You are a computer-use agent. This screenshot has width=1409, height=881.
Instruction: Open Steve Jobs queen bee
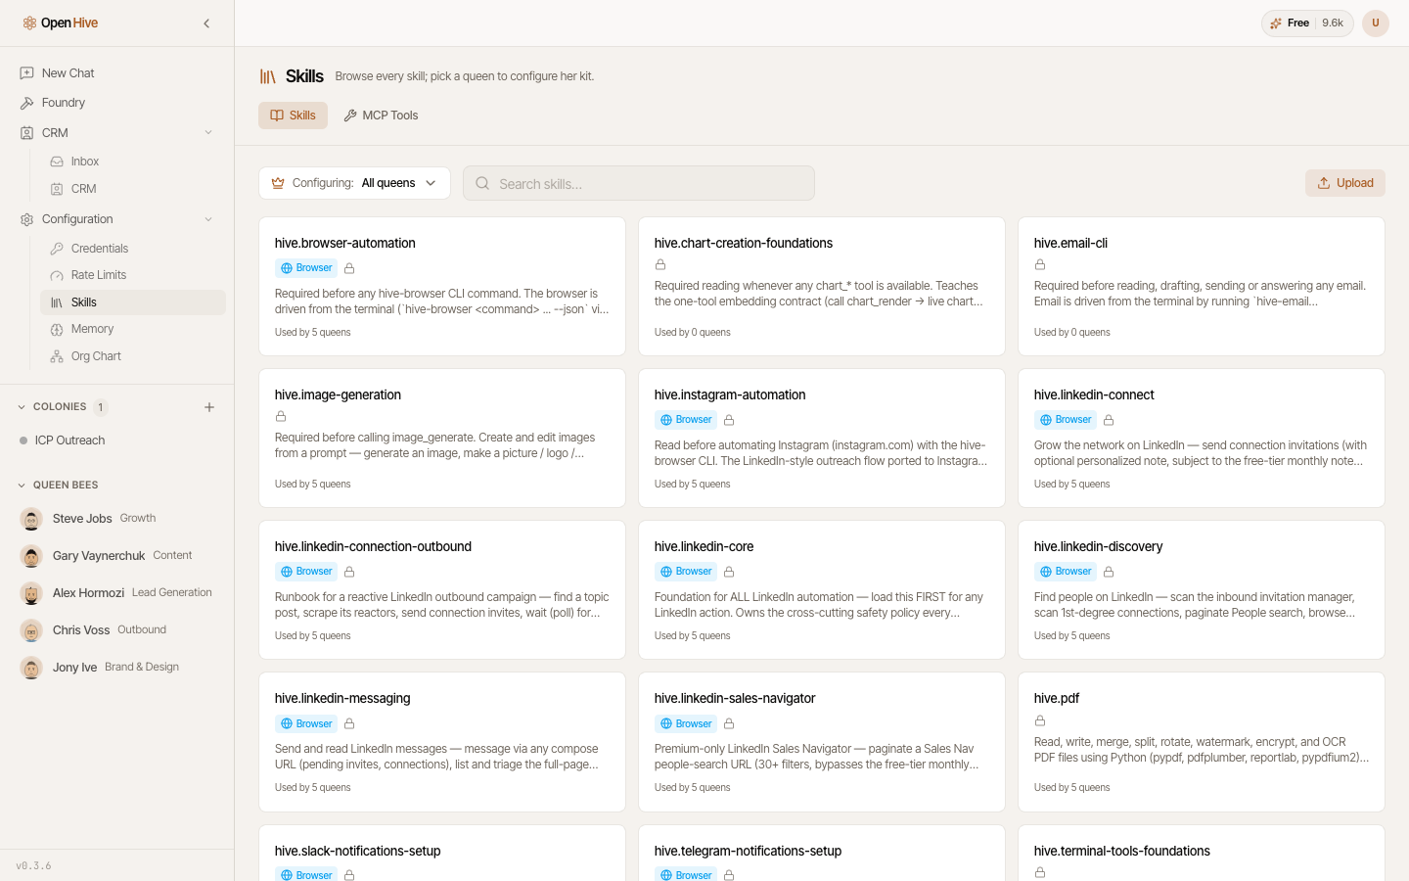coord(116,519)
